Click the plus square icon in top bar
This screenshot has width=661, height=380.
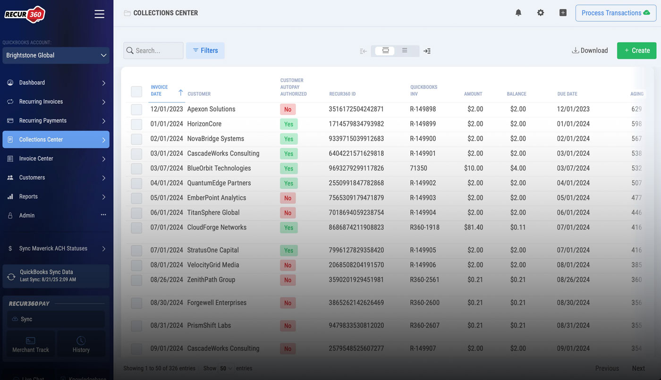(x=563, y=13)
